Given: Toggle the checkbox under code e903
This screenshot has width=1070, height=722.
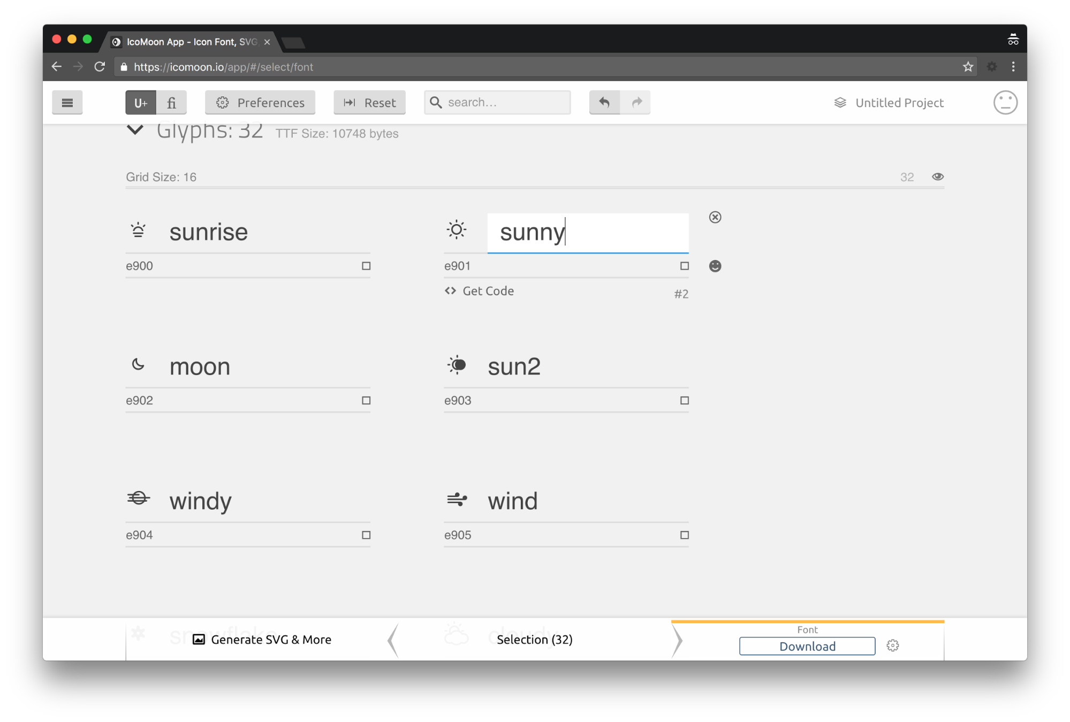Looking at the screenshot, I should [684, 400].
